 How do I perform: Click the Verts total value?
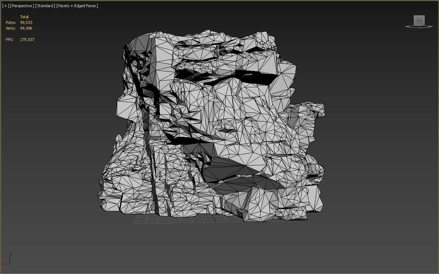(x=26, y=28)
